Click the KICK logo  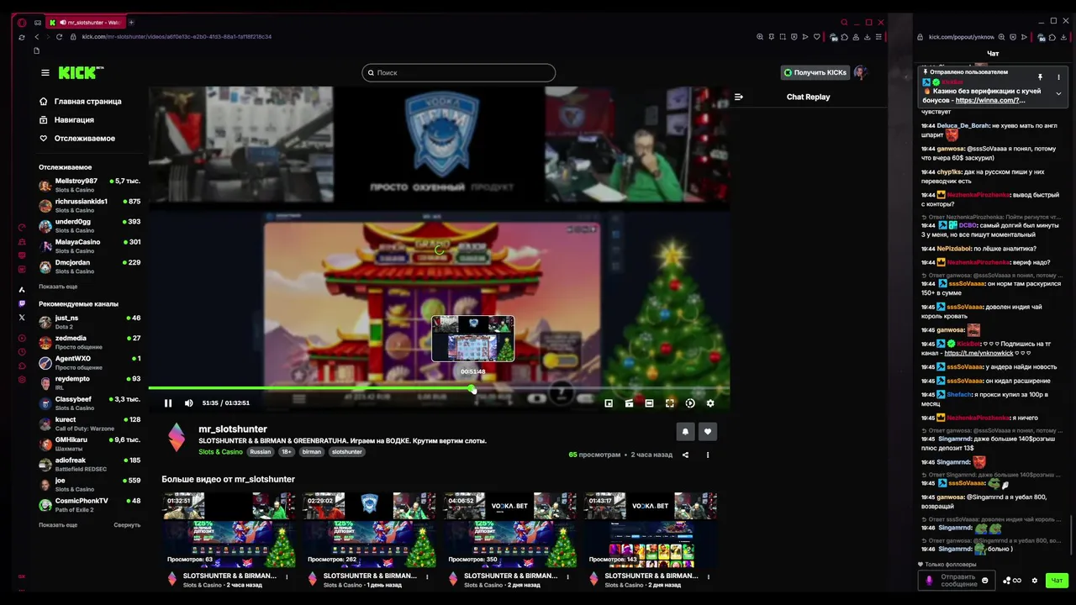(80, 73)
